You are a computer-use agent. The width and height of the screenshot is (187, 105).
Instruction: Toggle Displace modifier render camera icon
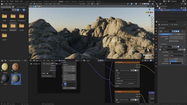[x=179, y=47]
